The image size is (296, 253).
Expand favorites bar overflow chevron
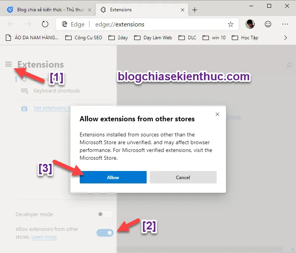tap(285, 38)
